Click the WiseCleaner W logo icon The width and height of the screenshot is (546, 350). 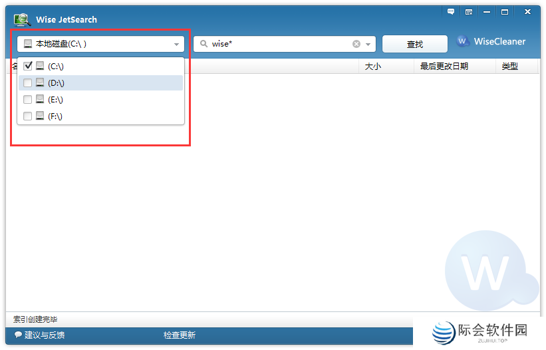pos(462,41)
